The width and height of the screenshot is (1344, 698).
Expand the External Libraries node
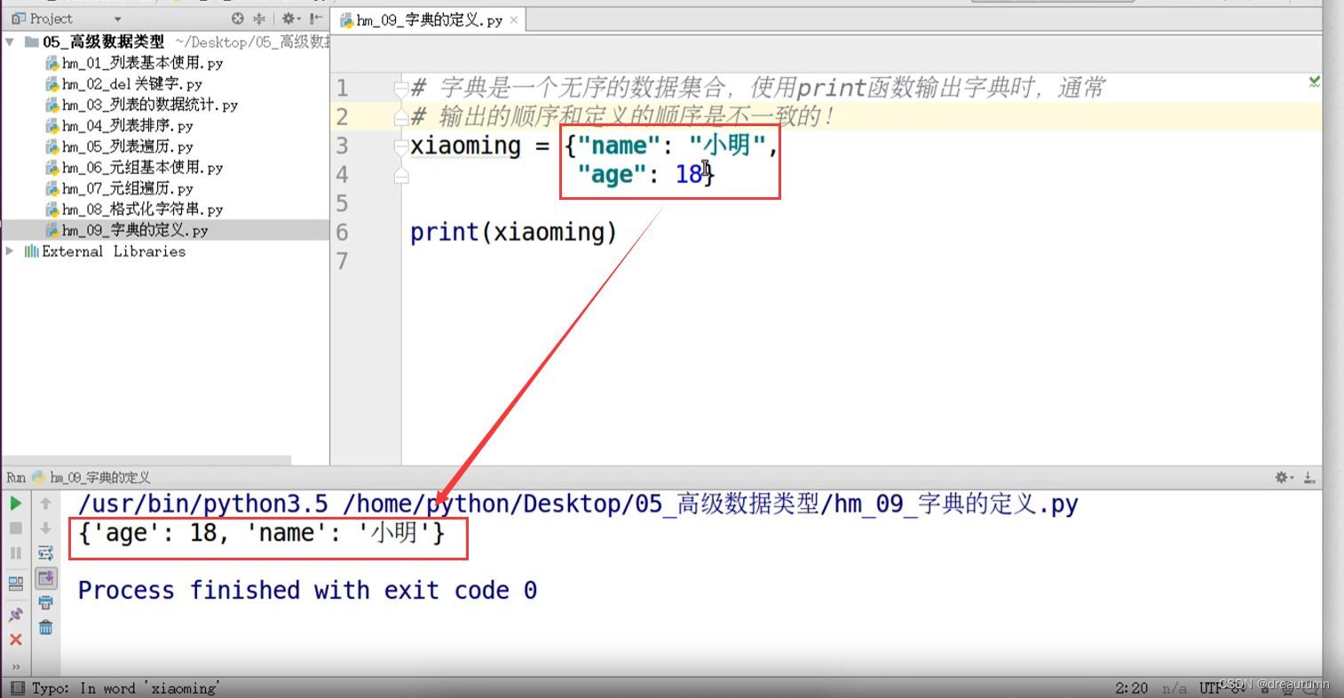pos(10,251)
